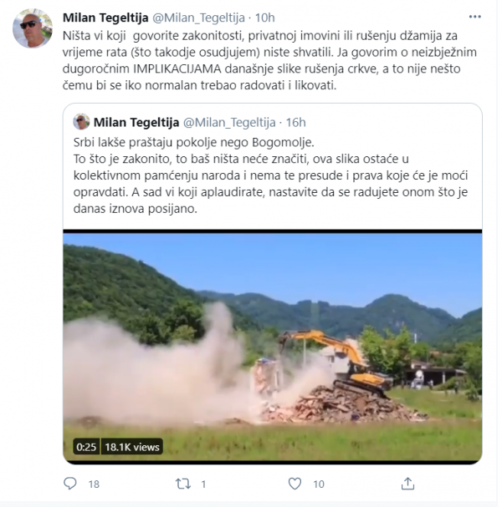The image size is (502, 507).
Task: Click the 0:25 video duration badge
Action: click(86, 447)
